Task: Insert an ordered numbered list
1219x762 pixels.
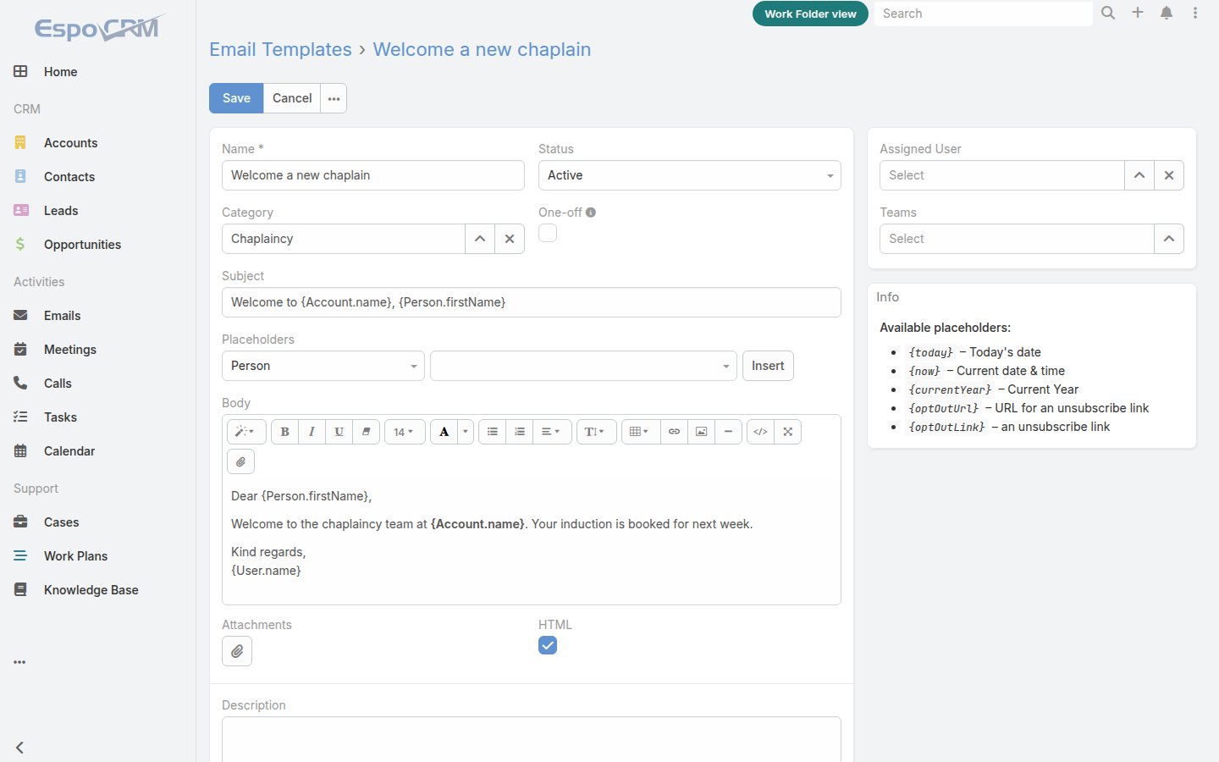Action: coord(519,432)
